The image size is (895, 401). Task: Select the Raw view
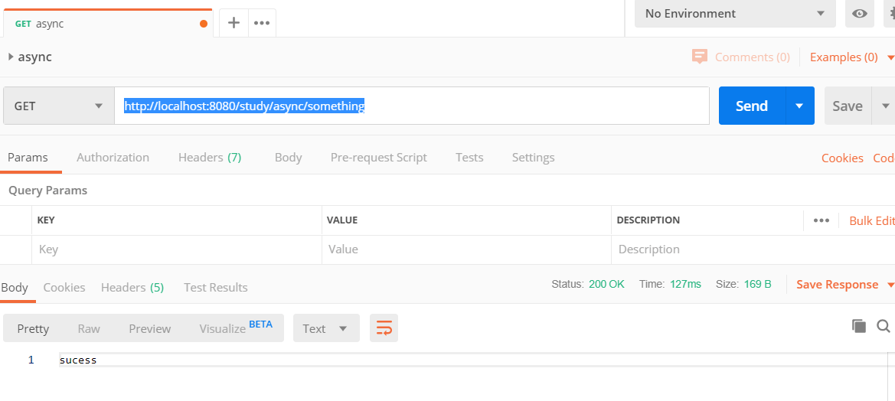[89, 328]
